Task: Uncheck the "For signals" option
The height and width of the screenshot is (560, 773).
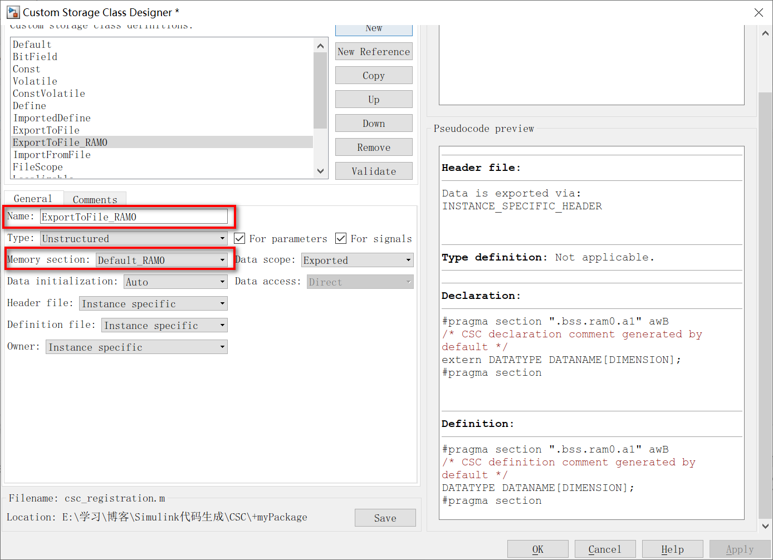Action: 340,238
